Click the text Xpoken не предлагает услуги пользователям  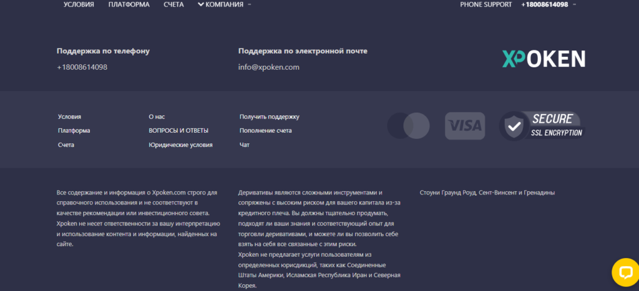pyautogui.click(x=306, y=255)
